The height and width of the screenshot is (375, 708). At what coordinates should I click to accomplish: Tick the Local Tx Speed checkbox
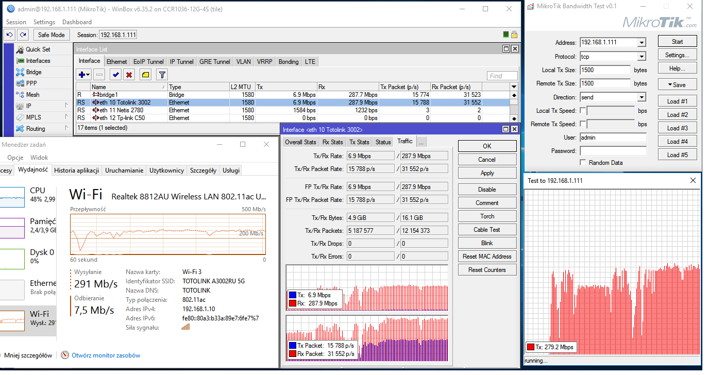[583, 110]
